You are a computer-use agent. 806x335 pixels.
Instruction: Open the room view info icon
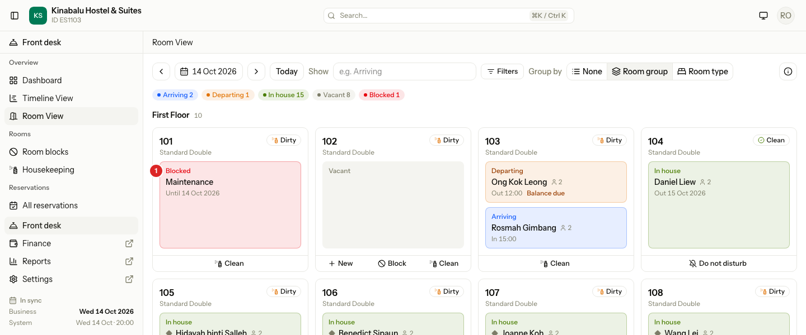pos(788,71)
